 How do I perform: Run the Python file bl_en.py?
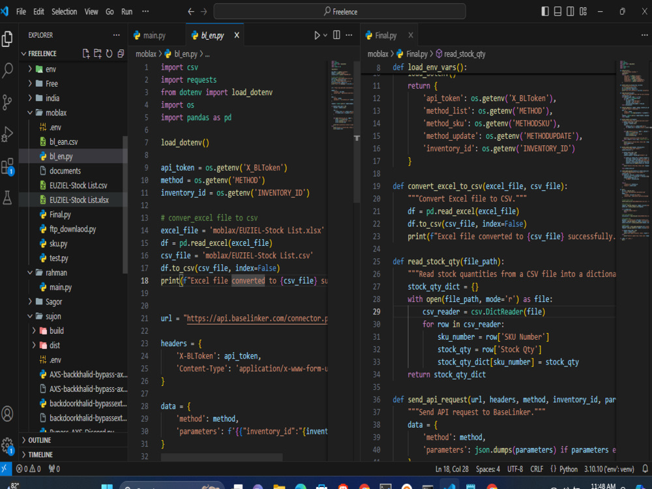(317, 35)
